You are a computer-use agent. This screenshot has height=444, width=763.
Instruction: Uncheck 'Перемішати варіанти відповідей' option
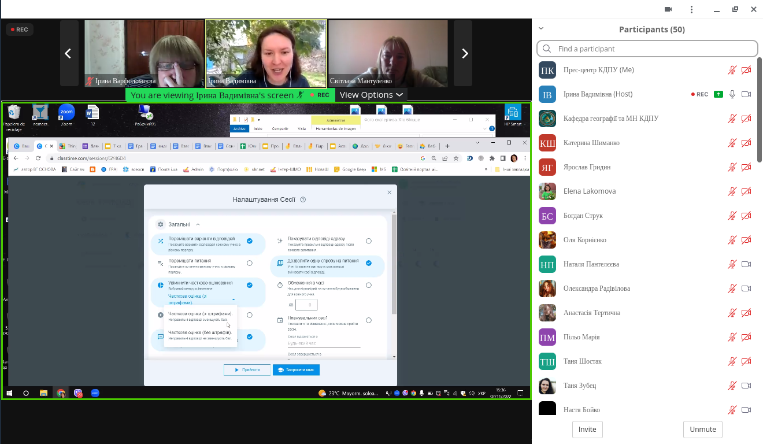(x=250, y=241)
